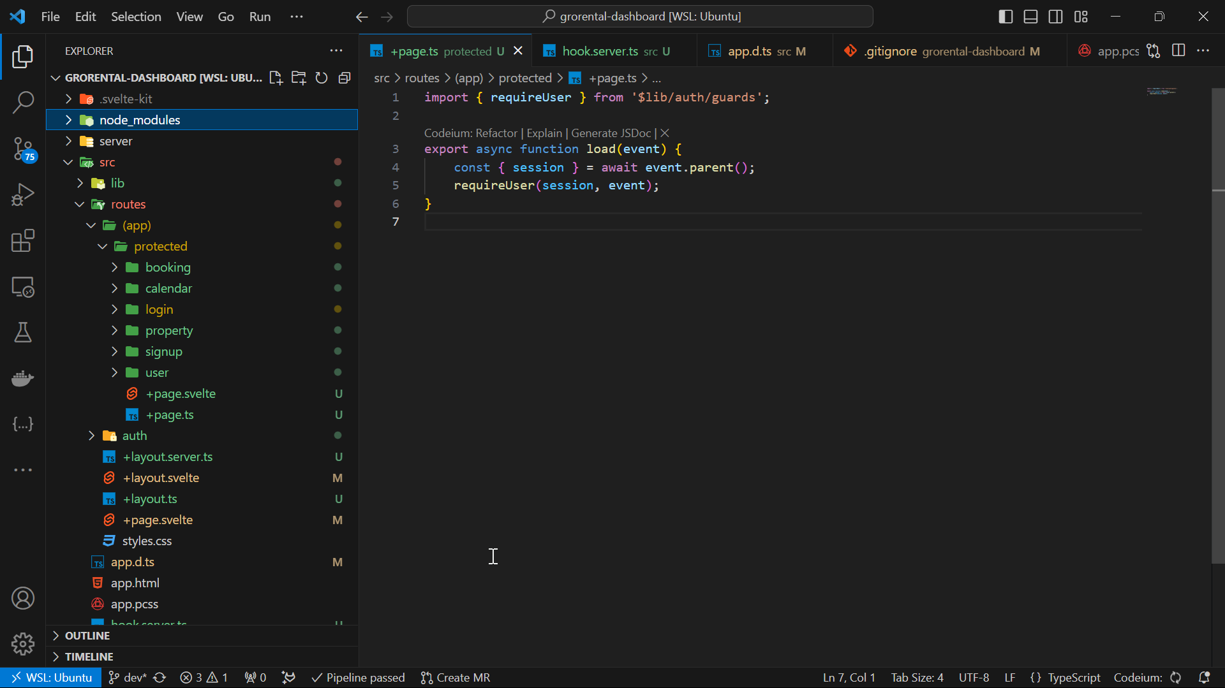Navigate forward in editor history
1225x688 pixels.
pos(387,17)
